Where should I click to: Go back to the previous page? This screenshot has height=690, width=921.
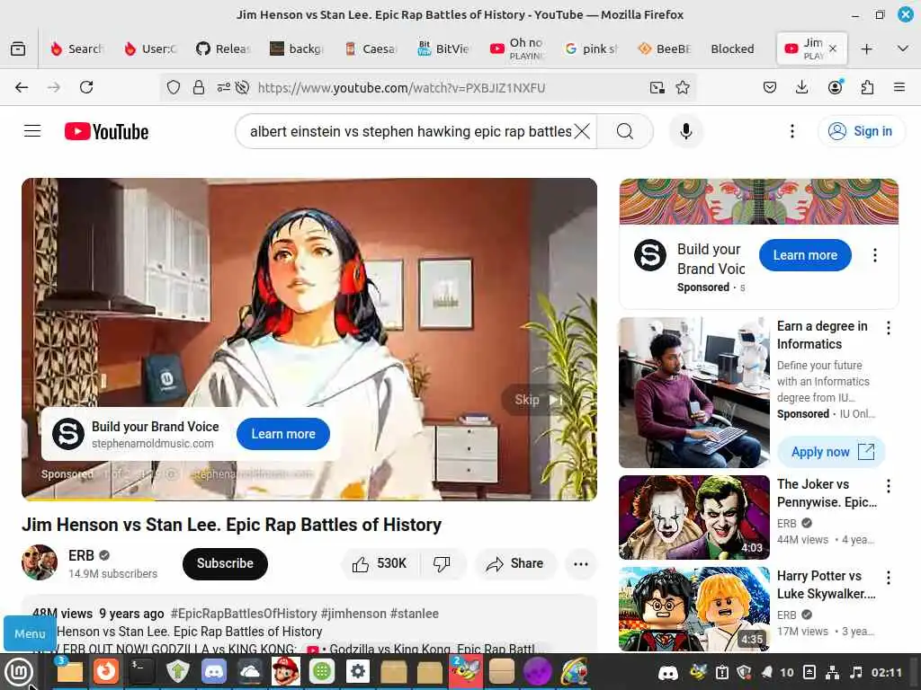[x=22, y=87]
